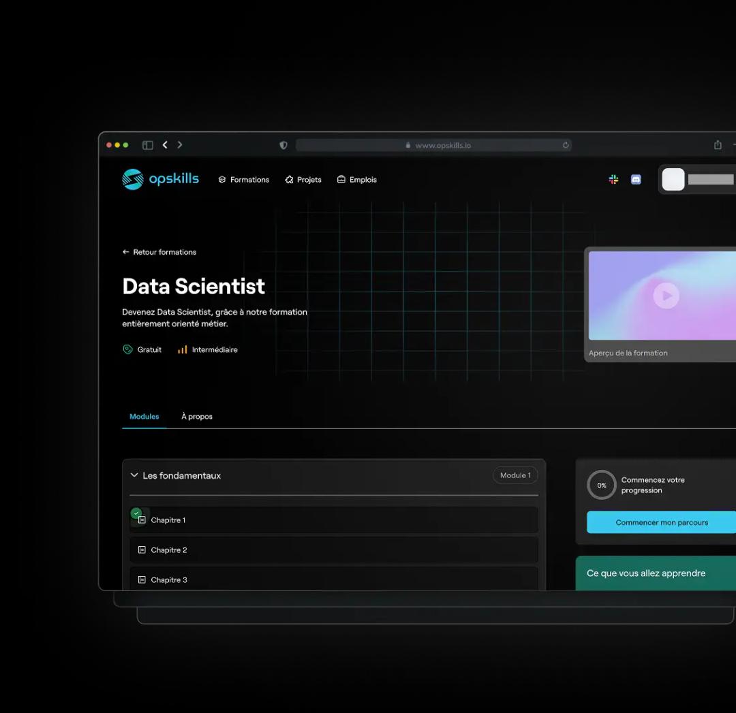Open the Discord community icon
This screenshot has width=736, height=713.
pyautogui.click(x=636, y=179)
